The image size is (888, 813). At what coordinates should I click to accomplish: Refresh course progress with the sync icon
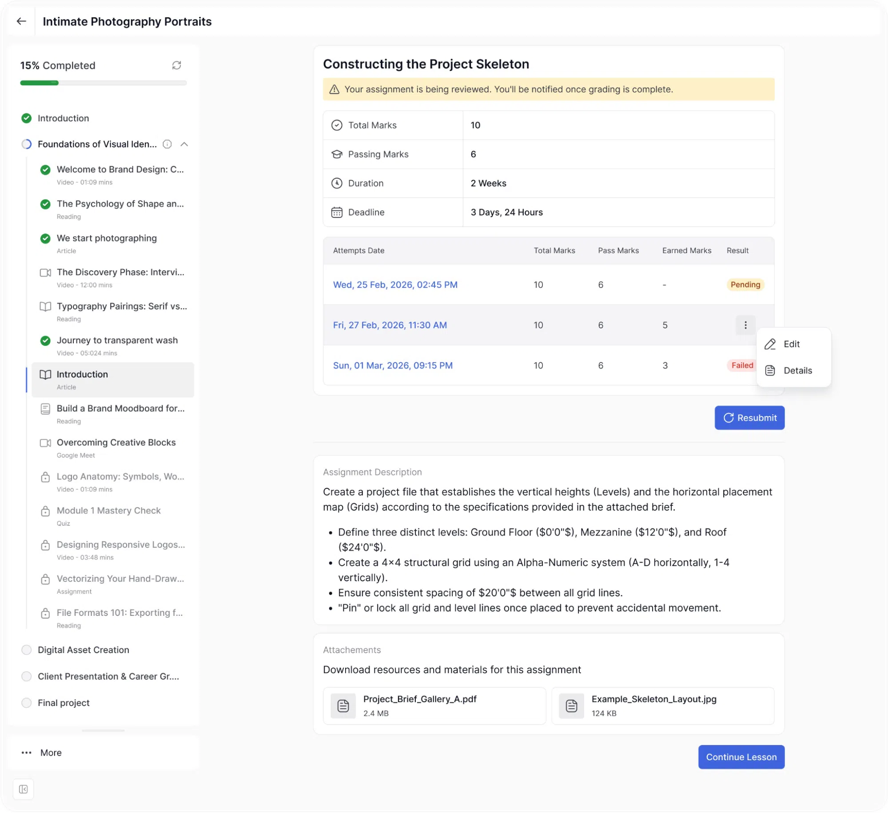[x=176, y=65]
